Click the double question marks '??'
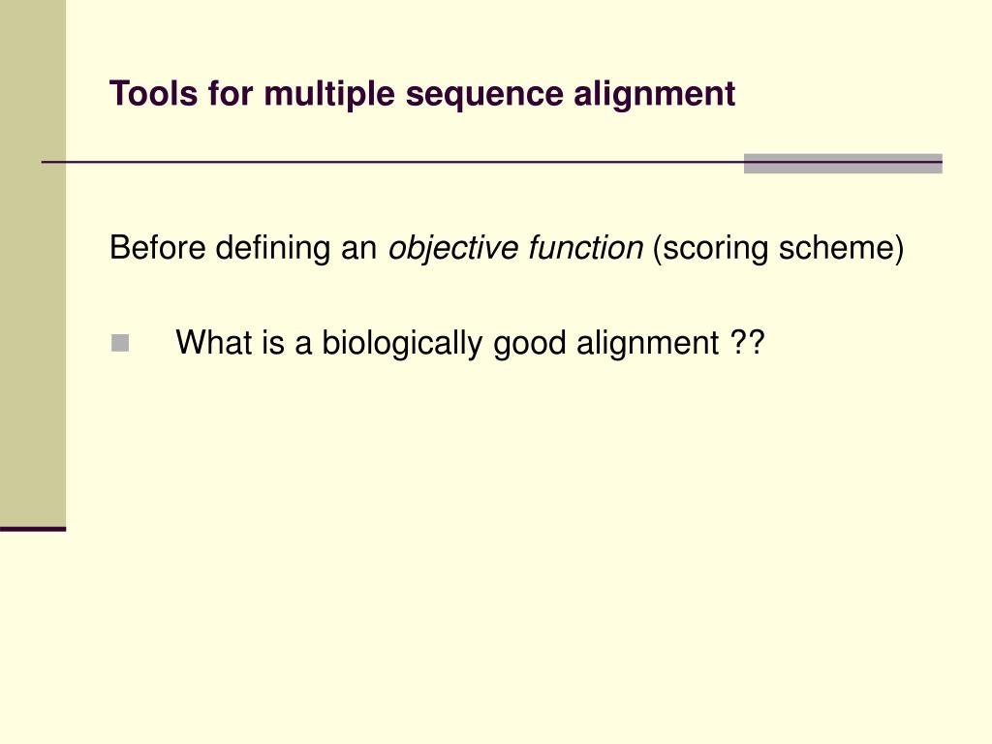 tap(748, 342)
